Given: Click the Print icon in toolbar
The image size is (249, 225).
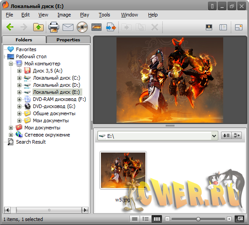Looking at the screenshot, I should [x=54, y=27].
